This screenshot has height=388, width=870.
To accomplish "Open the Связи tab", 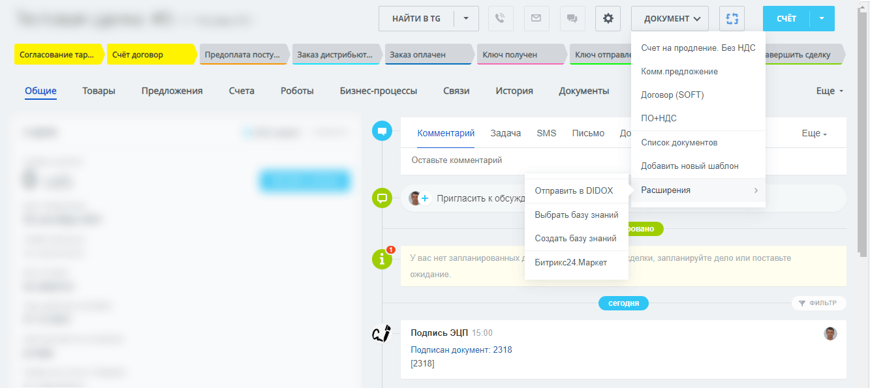I will [456, 91].
